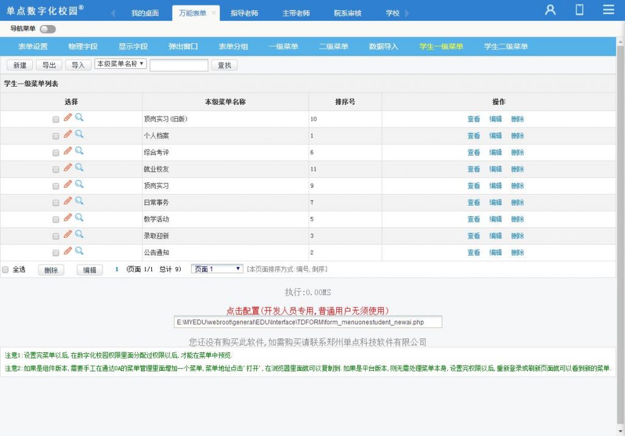Screen dimensions: 625x436
Task: Click 删除 link for 公告通知 row
Action: pyautogui.click(x=518, y=252)
